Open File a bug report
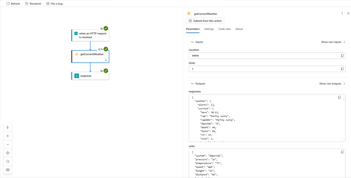 (x=54, y=3)
